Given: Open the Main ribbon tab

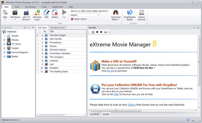Looking at the screenshot, I should pos(7,7).
